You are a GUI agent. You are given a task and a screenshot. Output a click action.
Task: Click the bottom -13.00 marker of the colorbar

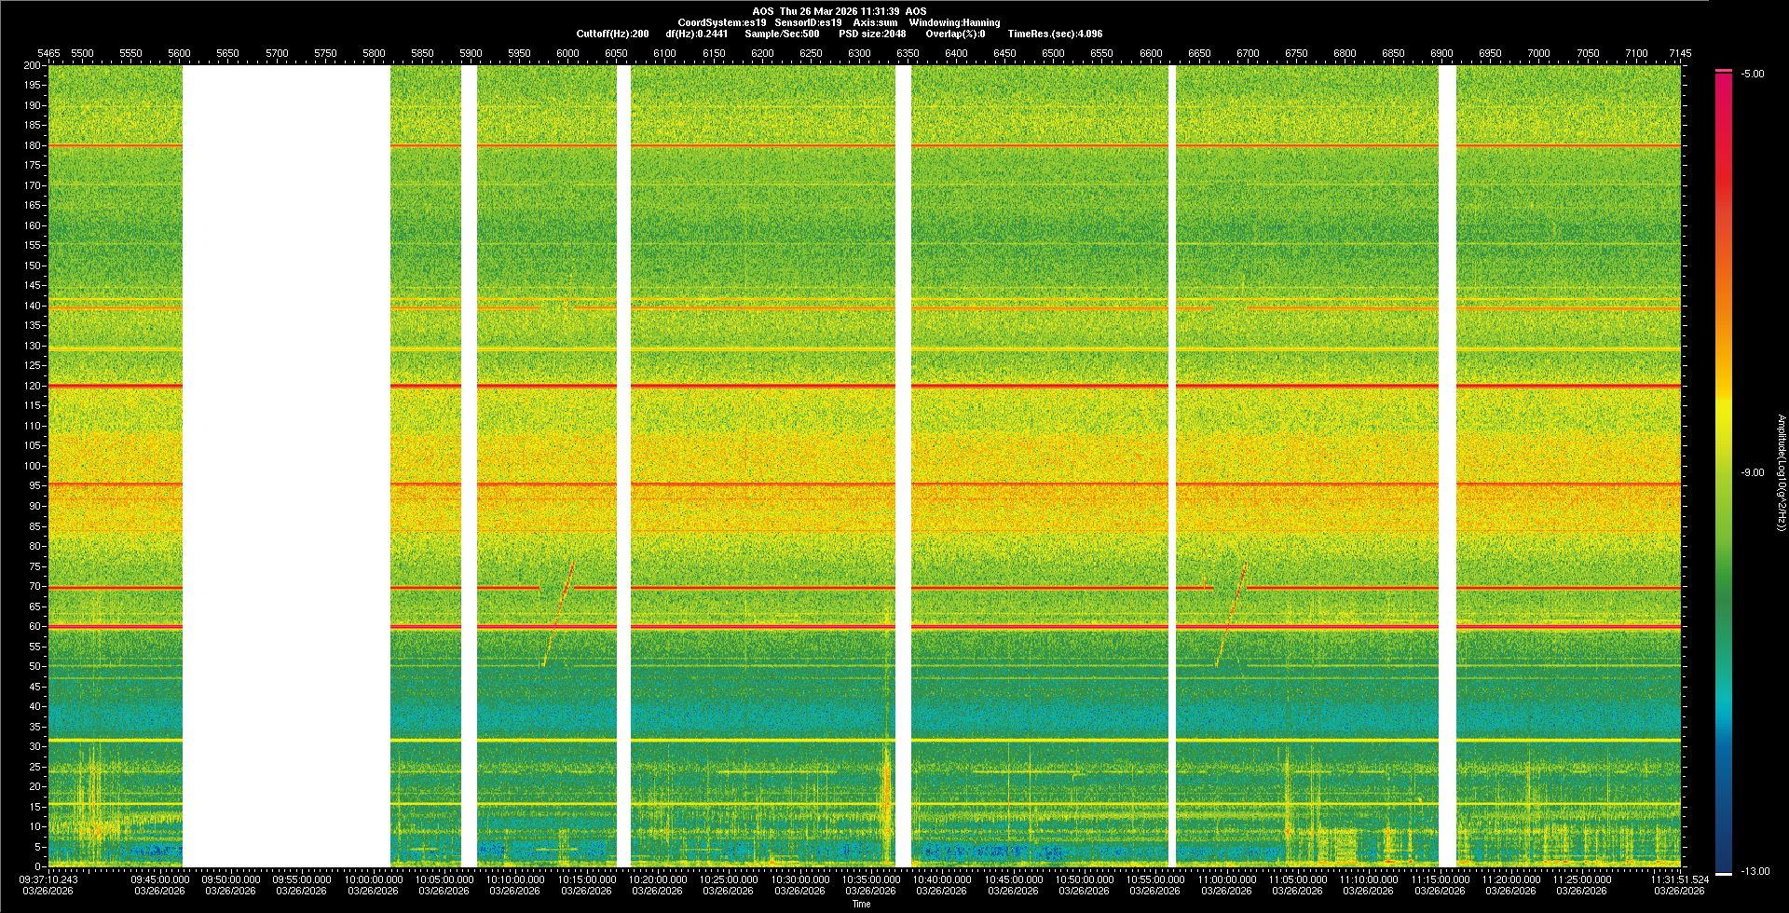1724,873
